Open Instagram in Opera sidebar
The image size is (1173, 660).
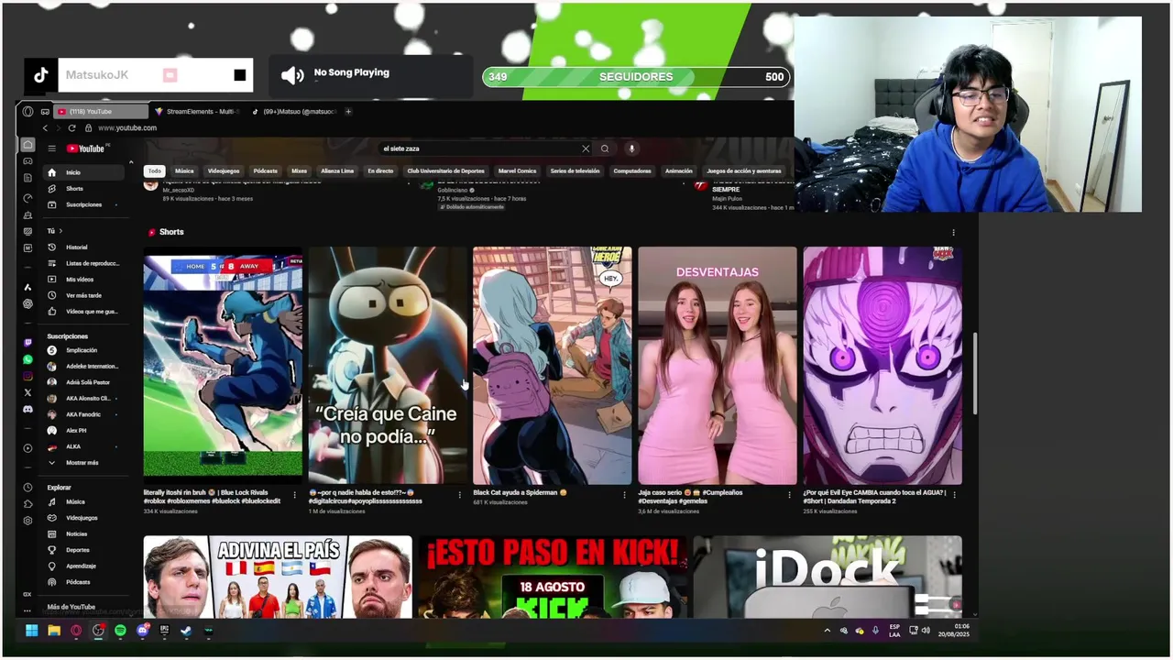pyautogui.click(x=27, y=376)
